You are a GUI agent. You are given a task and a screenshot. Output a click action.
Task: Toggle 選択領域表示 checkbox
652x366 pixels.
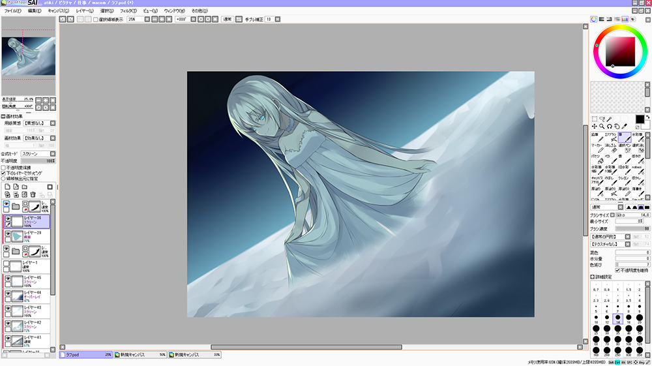pyautogui.click(x=95, y=20)
